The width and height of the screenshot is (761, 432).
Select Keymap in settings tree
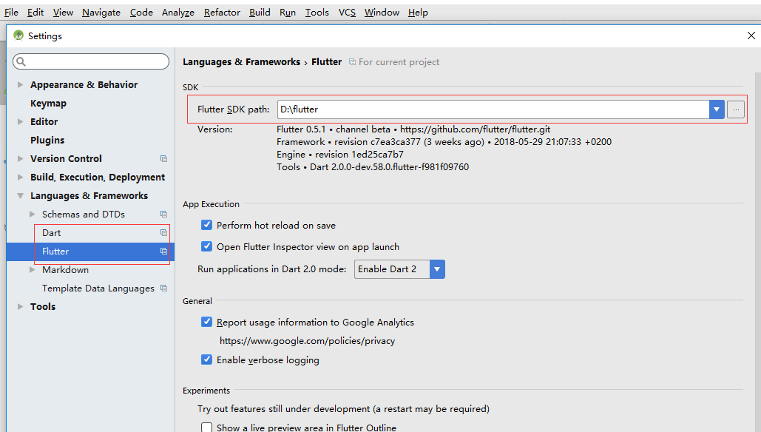[48, 103]
